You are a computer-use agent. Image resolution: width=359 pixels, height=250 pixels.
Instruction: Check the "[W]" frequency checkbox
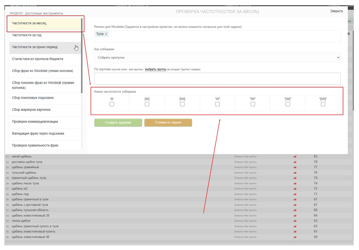[x=288, y=104]
